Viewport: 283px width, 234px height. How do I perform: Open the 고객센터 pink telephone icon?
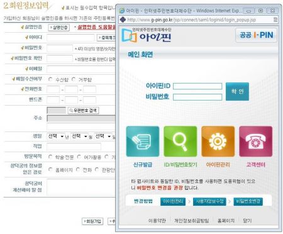[x=255, y=142]
